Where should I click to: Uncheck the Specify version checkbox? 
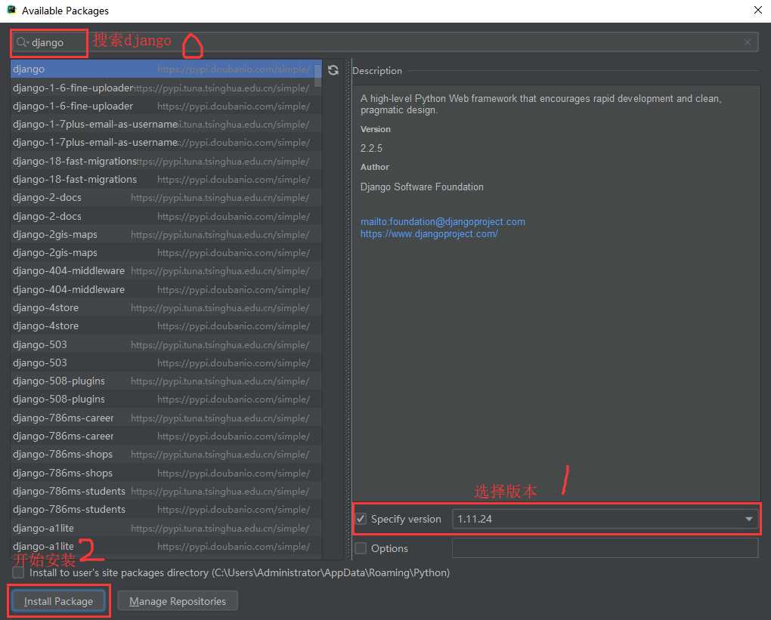tap(361, 519)
